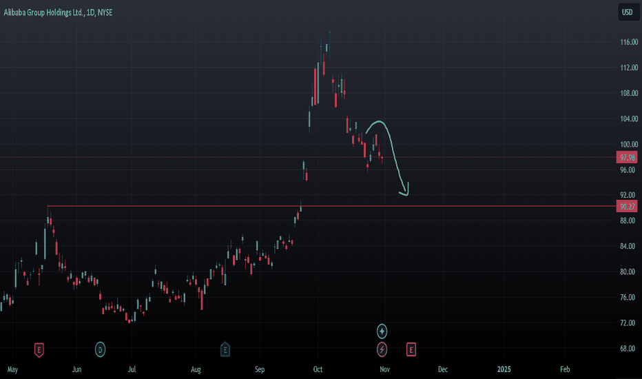Click the 100.00 price axis label
The width and height of the screenshot is (642, 379).
(629, 144)
